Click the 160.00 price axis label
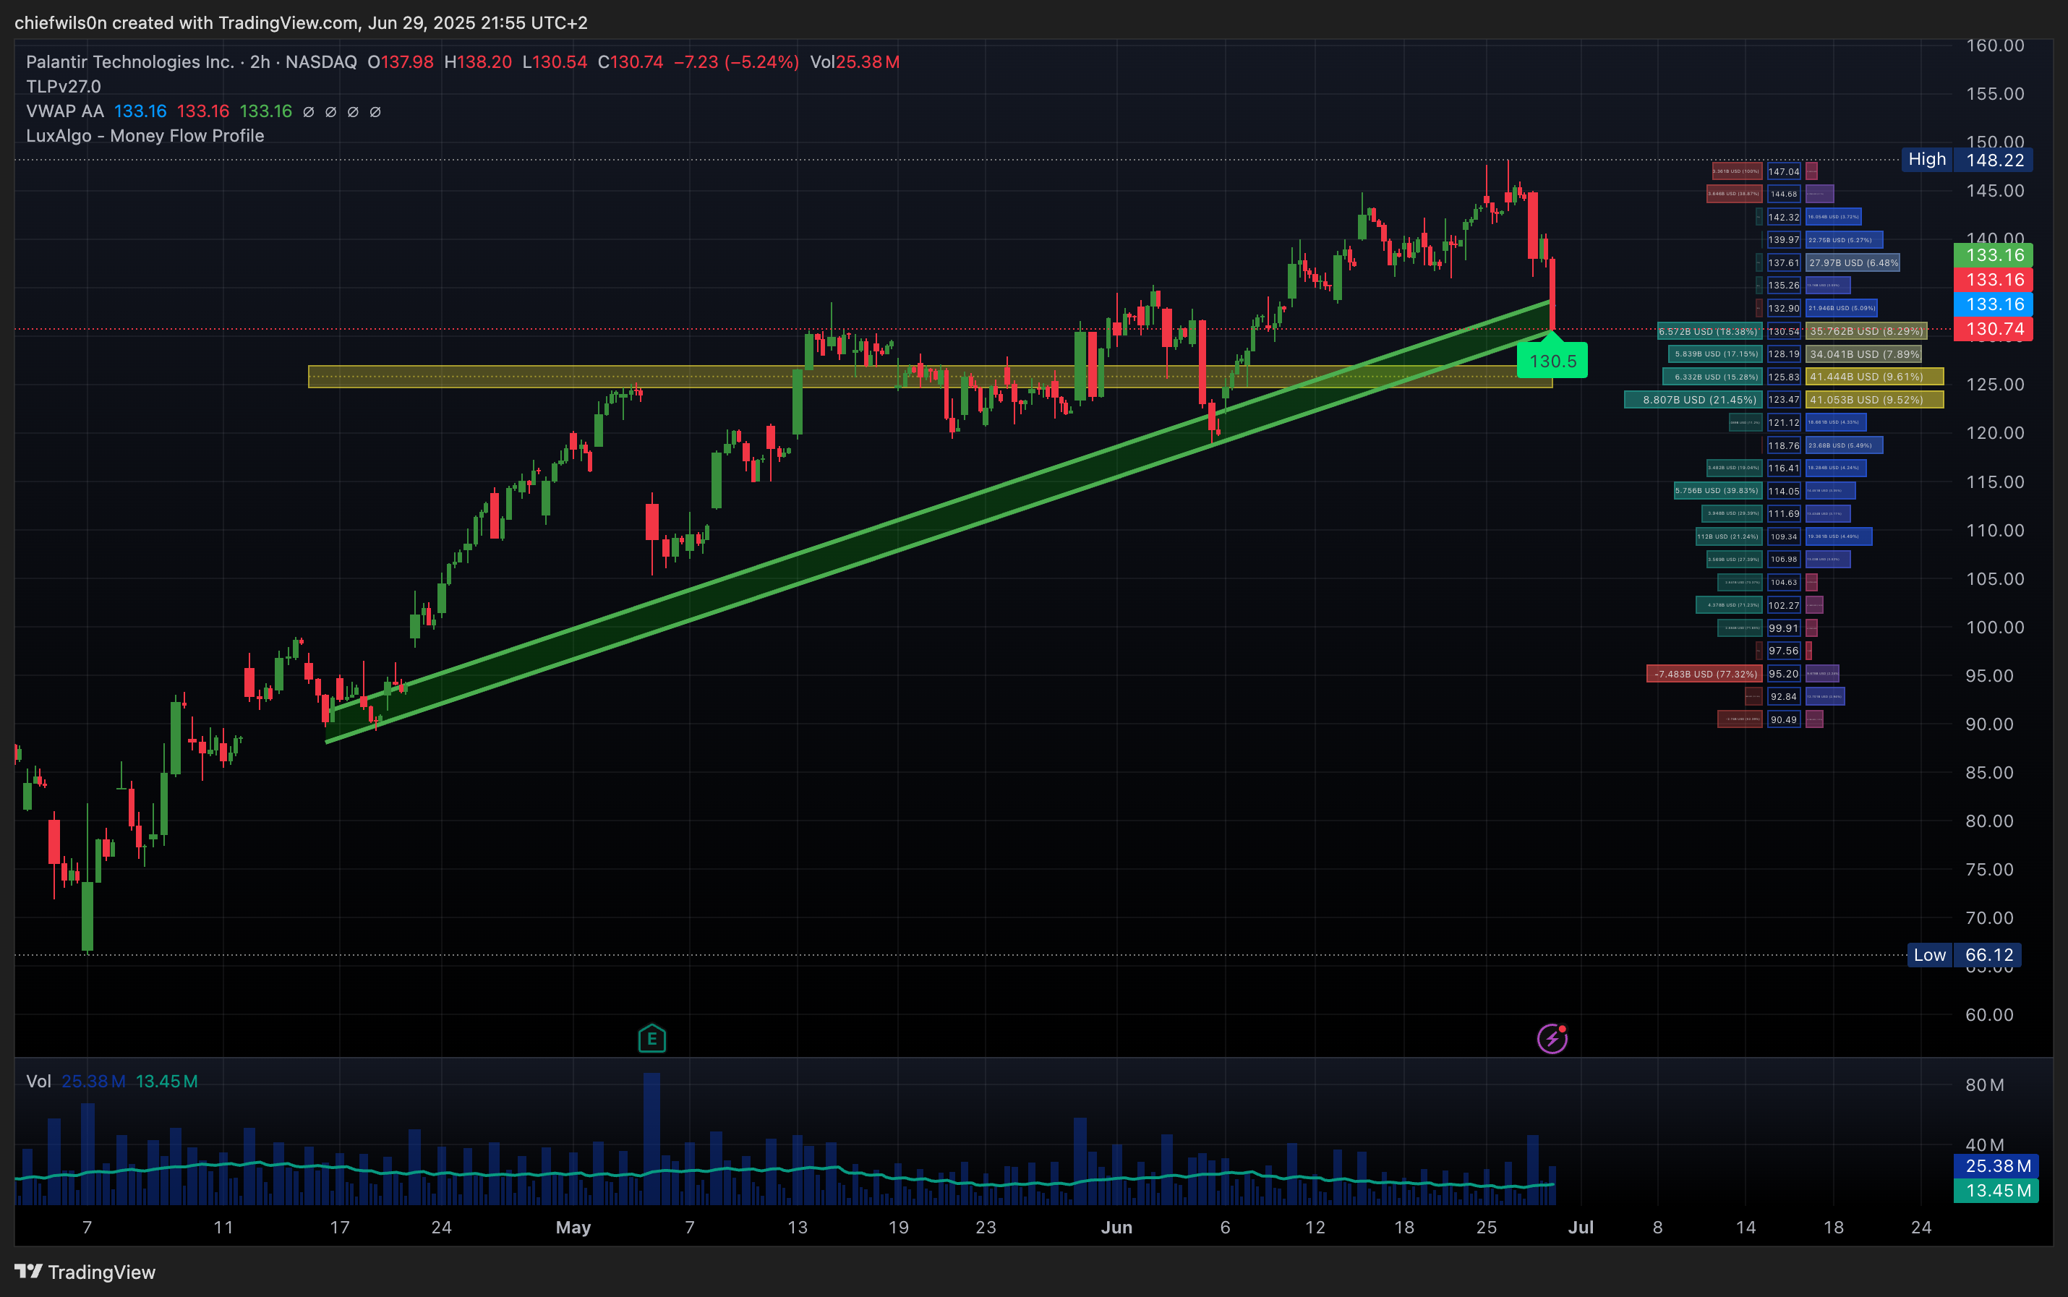The height and width of the screenshot is (1297, 2068). [1995, 46]
